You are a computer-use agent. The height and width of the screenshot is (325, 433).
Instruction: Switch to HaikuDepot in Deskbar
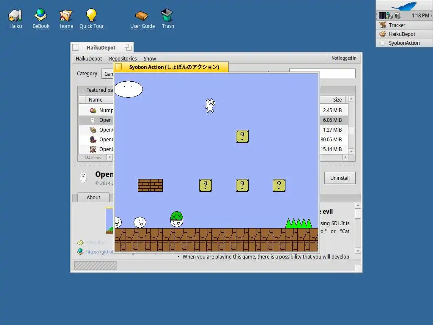point(404,34)
